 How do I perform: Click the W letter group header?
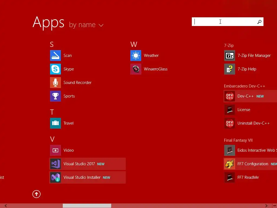[x=134, y=44]
